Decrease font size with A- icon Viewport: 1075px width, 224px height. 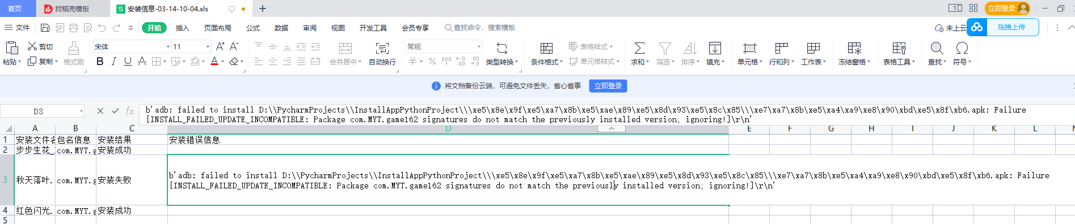[234, 46]
